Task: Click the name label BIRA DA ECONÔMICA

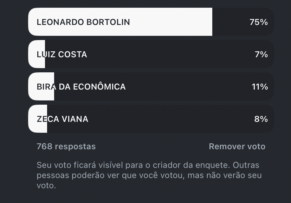Action: click(x=81, y=86)
